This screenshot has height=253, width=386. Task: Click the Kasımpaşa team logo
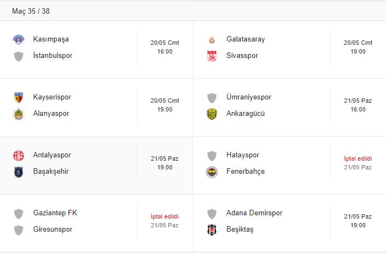(19, 39)
